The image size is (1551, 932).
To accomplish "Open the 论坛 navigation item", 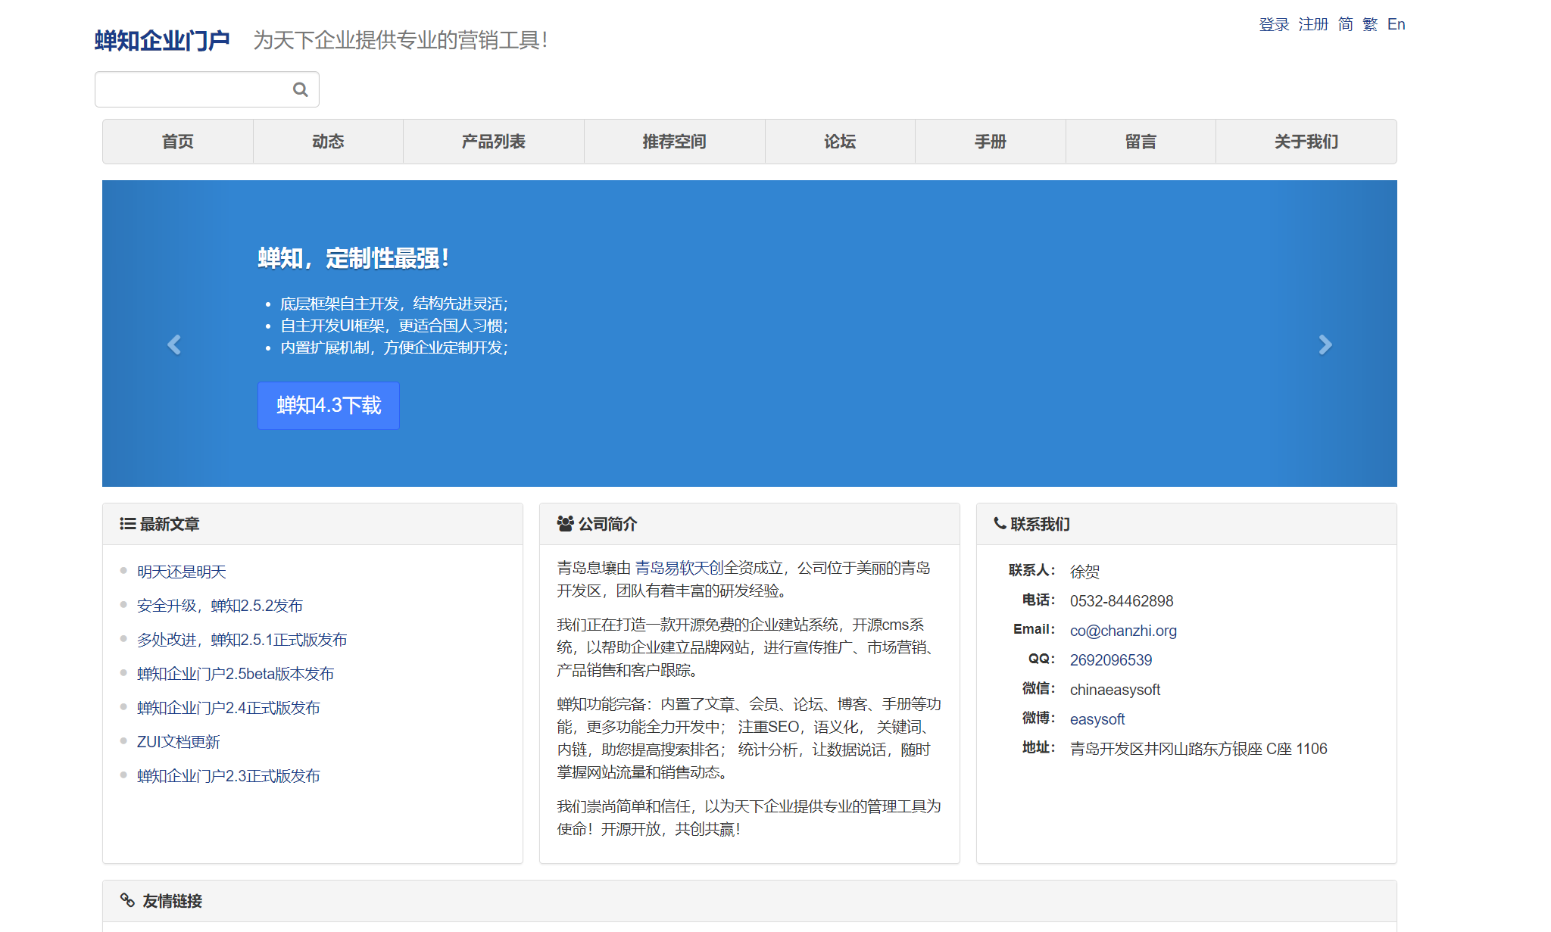I will (x=840, y=142).
